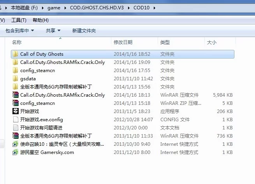
Task: Select the 全版本通用免6G内存限制破解补丁 folder name
Action: (56, 87)
